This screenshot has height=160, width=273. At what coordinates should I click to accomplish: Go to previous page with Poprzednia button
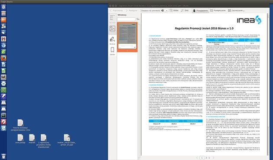(x=116, y=11)
